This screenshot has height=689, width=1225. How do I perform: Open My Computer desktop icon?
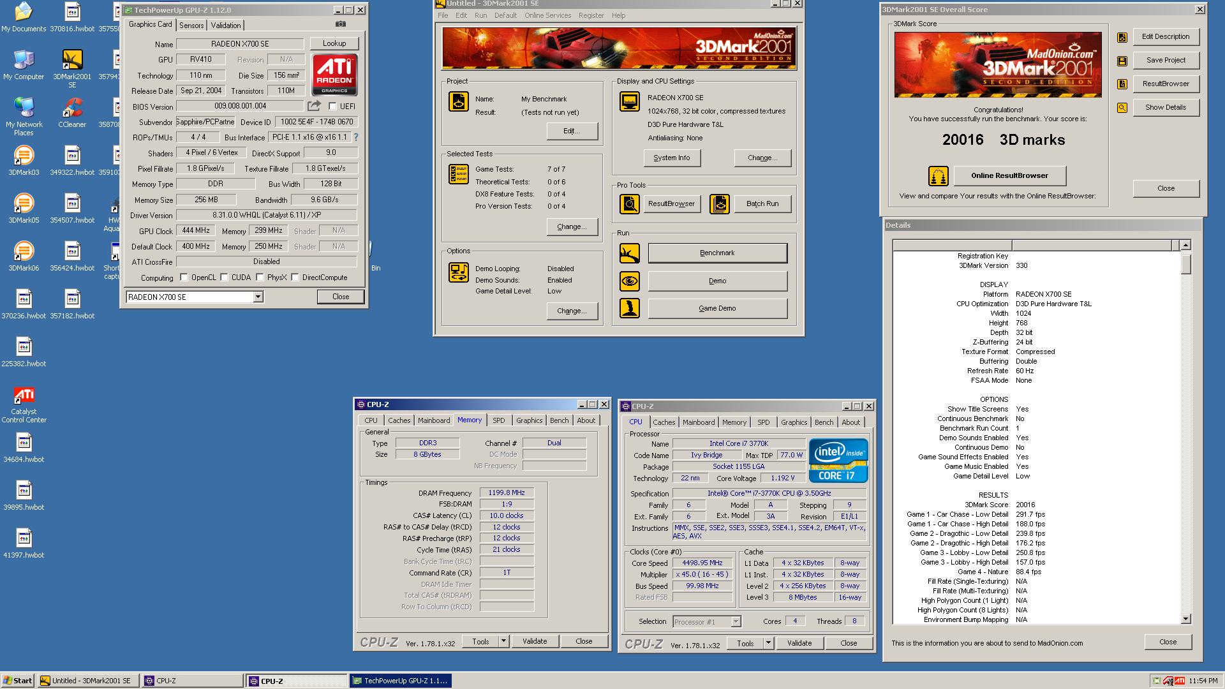tap(24, 64)
